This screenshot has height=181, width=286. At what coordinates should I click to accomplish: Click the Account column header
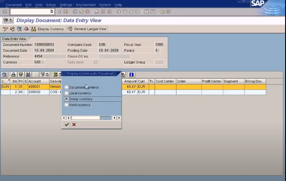[x=39, y=81]
